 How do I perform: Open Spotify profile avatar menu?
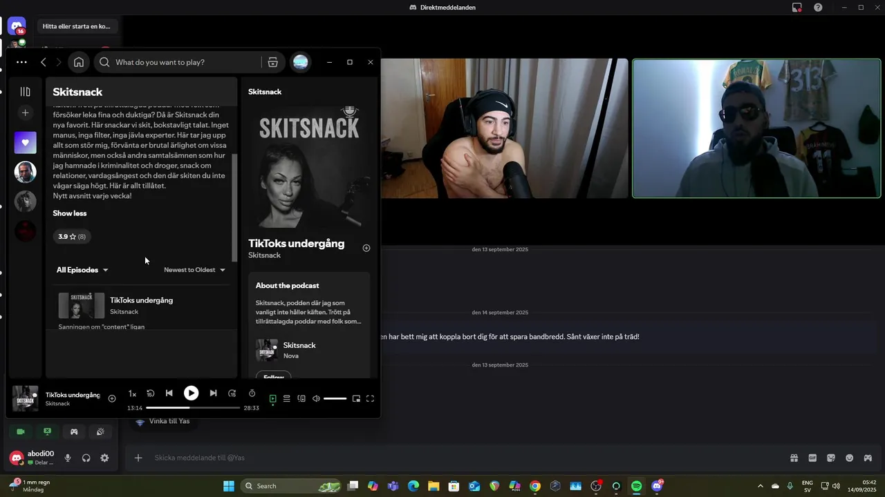pos(300,62)
